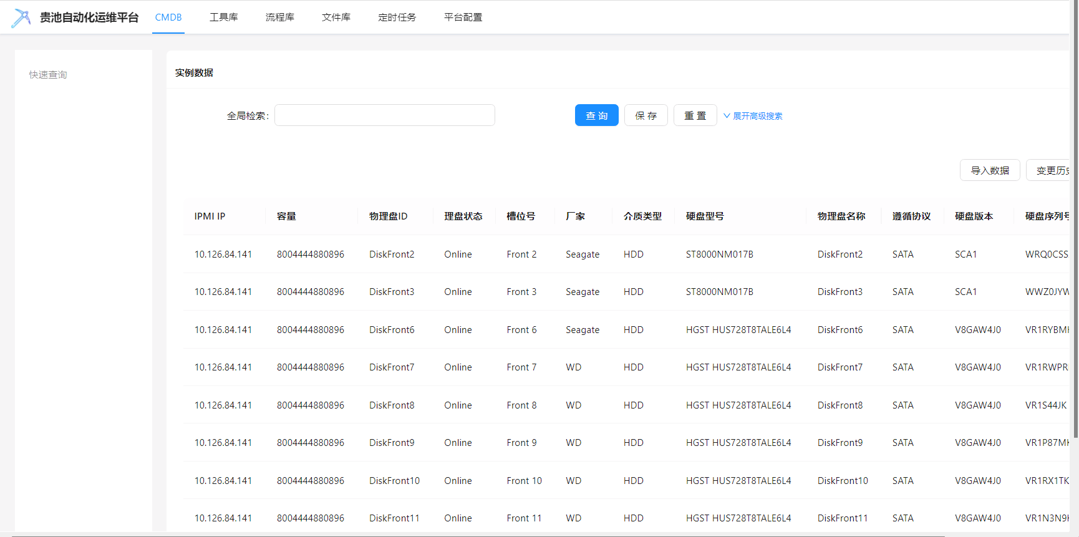Click the DiskFront6 physical disk ID cell
1079x537 pixels.
coord(392,330)
